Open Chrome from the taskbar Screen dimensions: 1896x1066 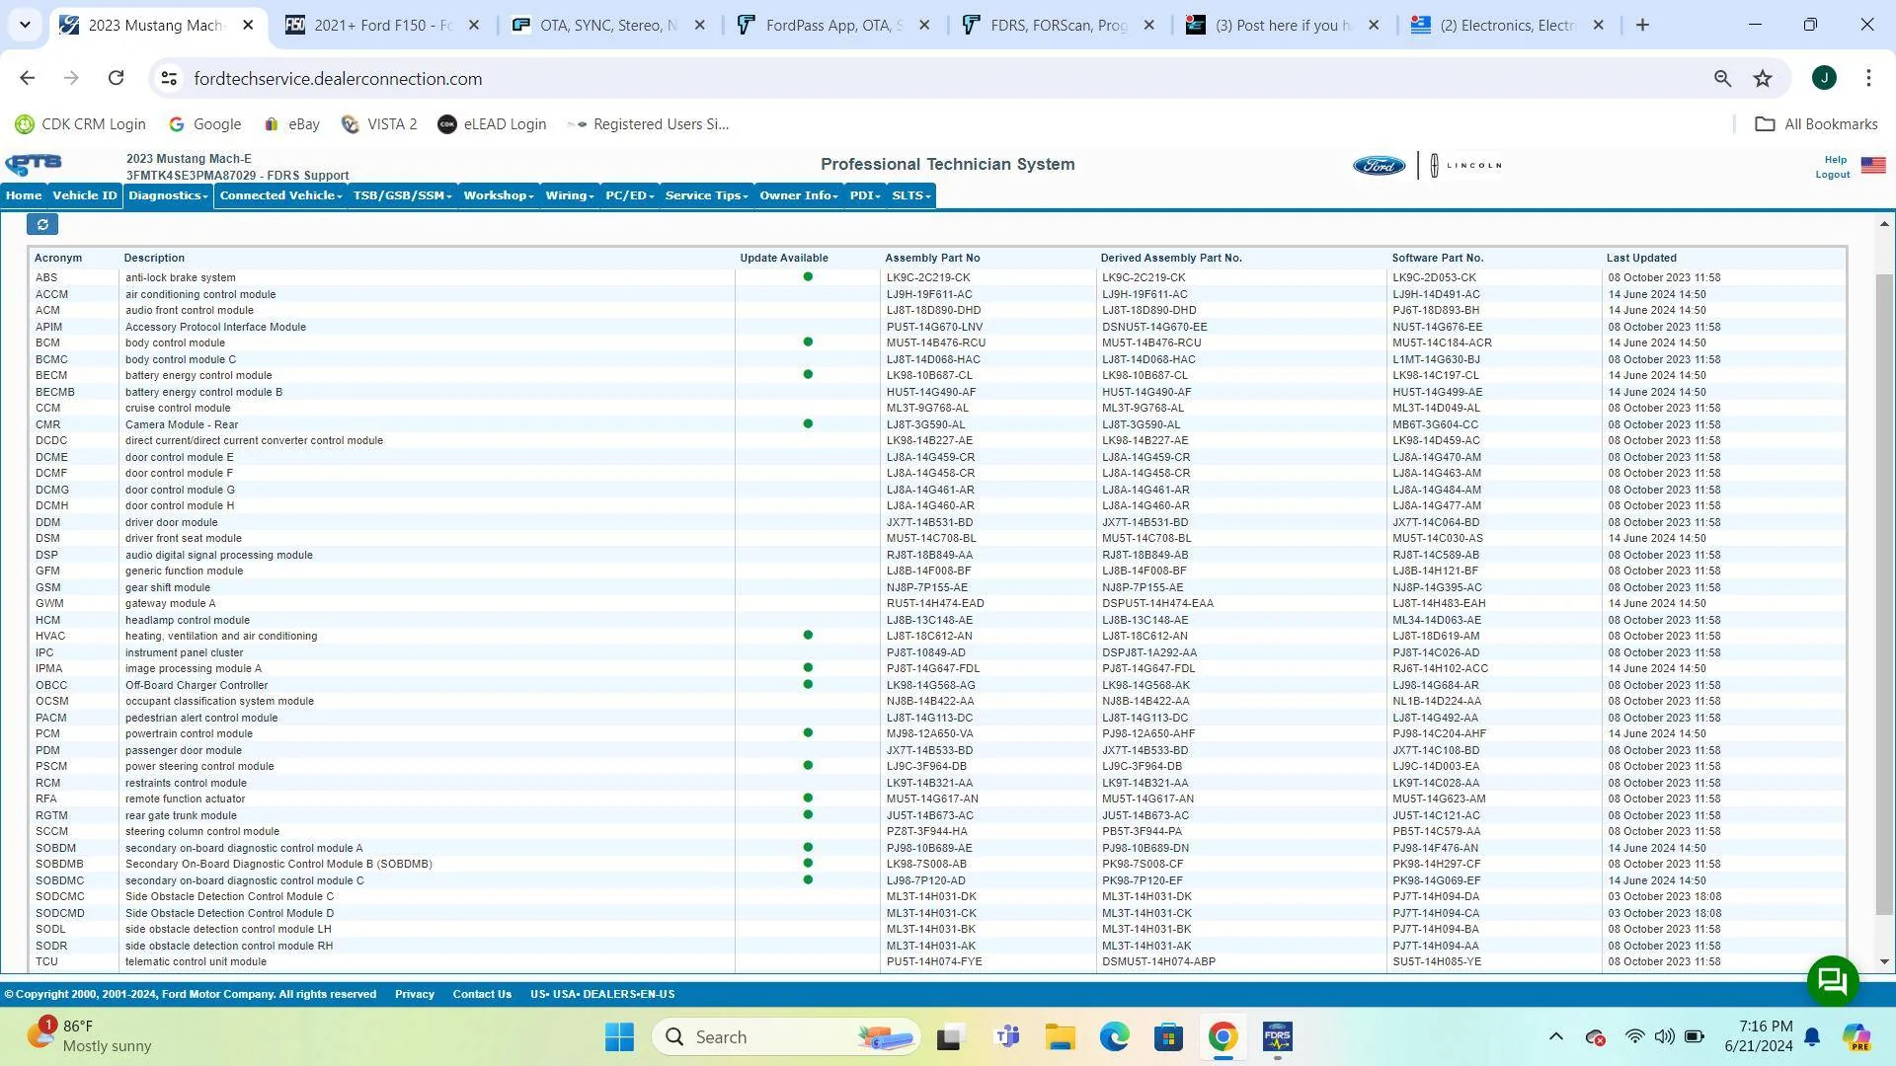(x=1223, y=1037)
